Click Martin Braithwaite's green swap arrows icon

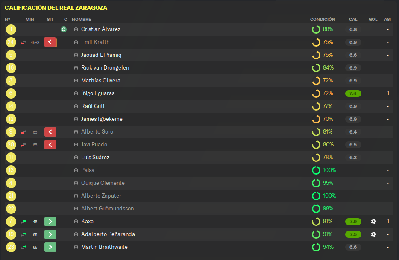[x=23, y=247]
